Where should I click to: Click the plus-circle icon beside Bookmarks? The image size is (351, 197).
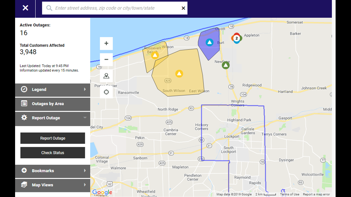point(24,170)
